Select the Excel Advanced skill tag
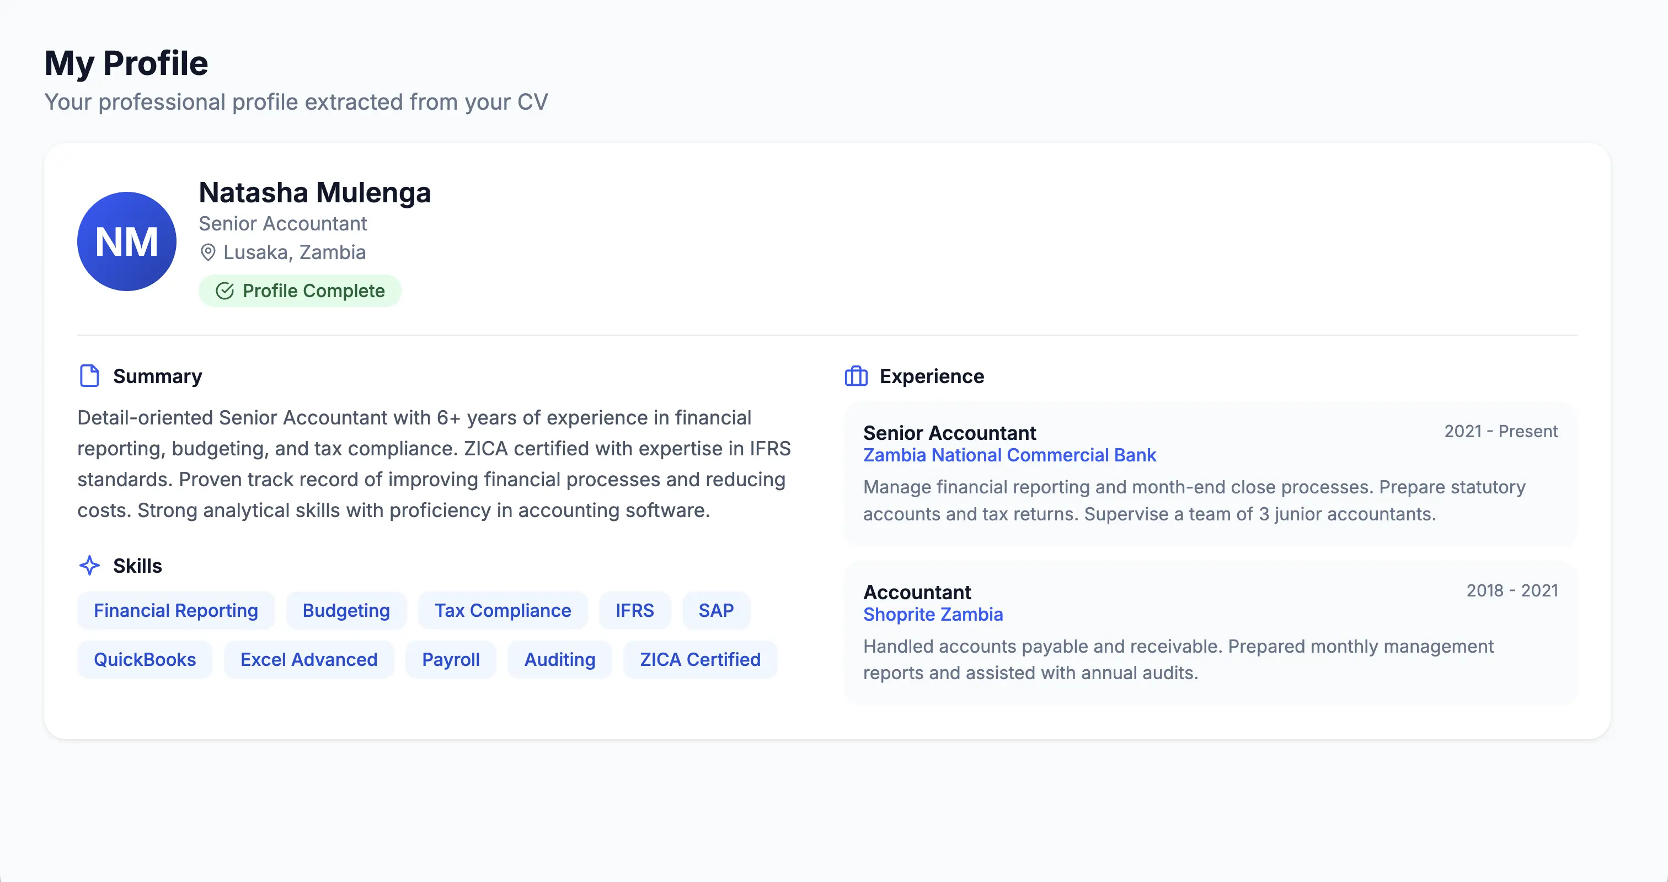Image resolution: width=1668 pixels, height=882 pixels. pos(309,659)
